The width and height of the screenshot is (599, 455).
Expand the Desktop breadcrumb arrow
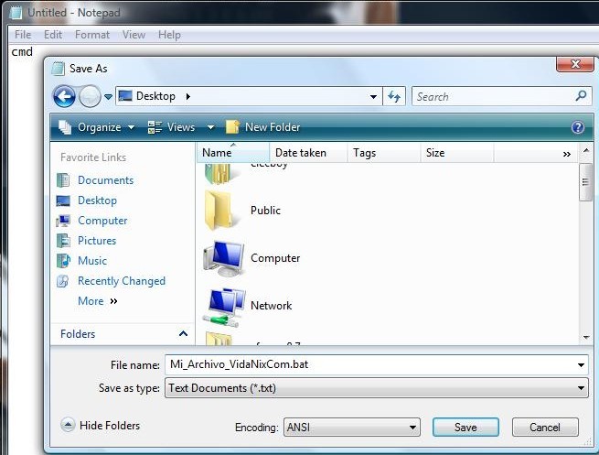click(x=188, y=96)
